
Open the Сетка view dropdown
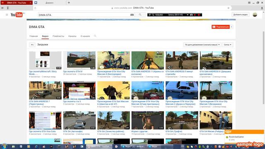227,45
